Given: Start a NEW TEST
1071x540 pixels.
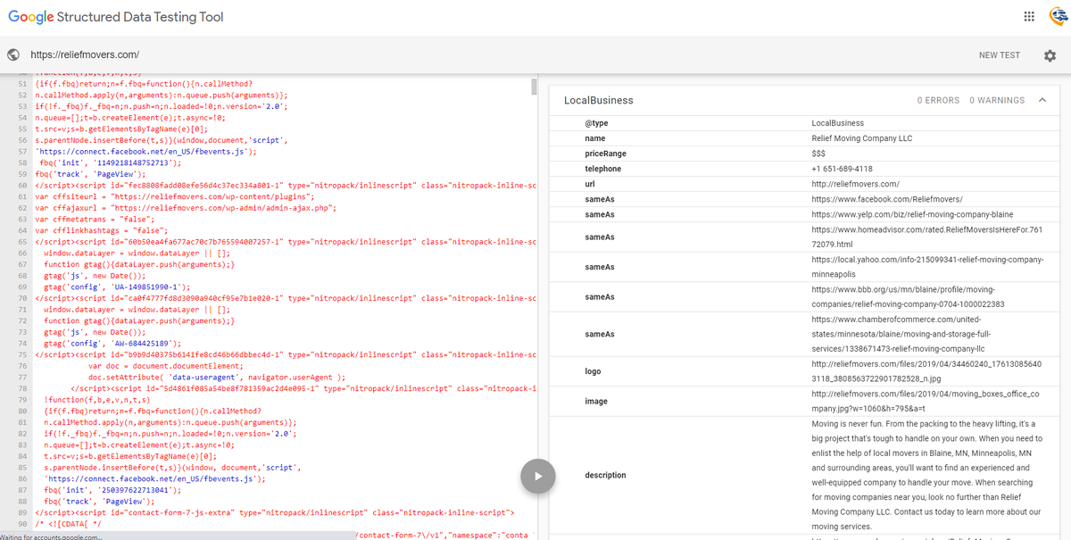Looking at the screenshot, I should point(999,55).
